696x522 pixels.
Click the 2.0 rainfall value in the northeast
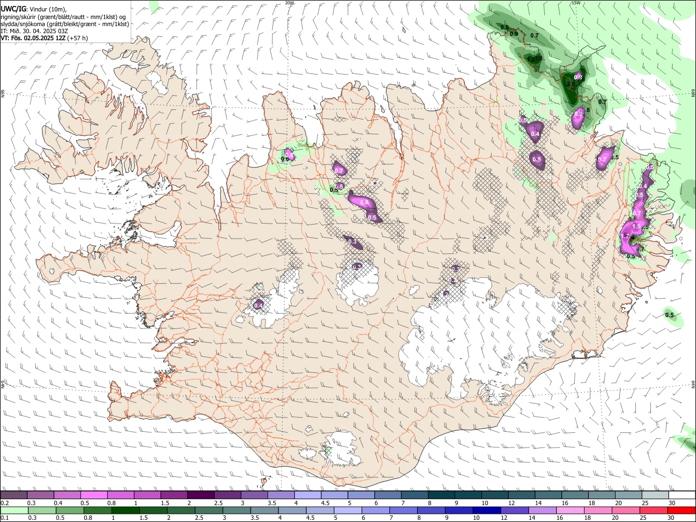tap(571, 84)
